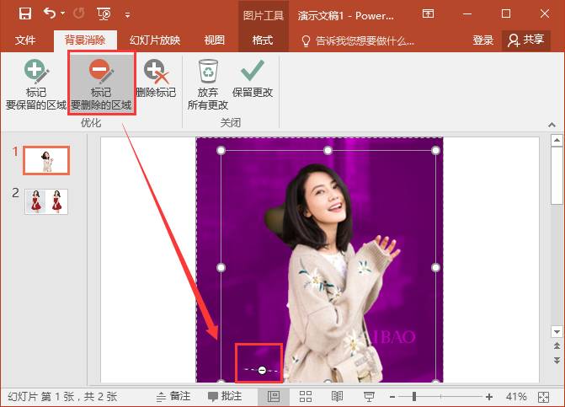Open the 格式 tab under picture tools

coord(263,40)
